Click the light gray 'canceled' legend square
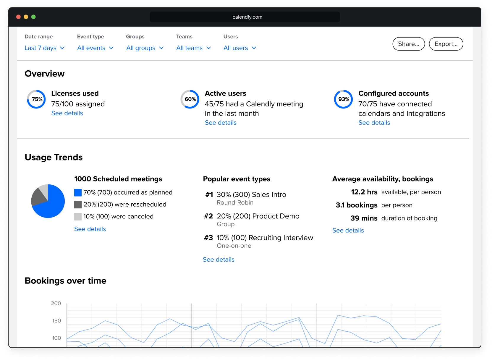This screenshot has width=492, height=360. point(78,217)
